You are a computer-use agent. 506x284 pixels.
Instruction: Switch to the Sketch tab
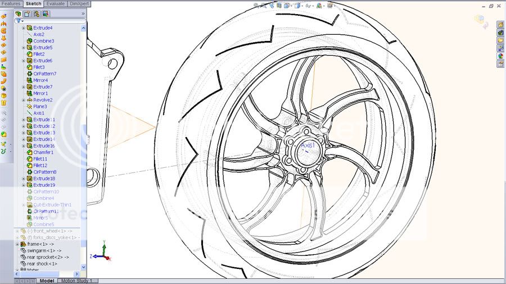click(33, 3)
